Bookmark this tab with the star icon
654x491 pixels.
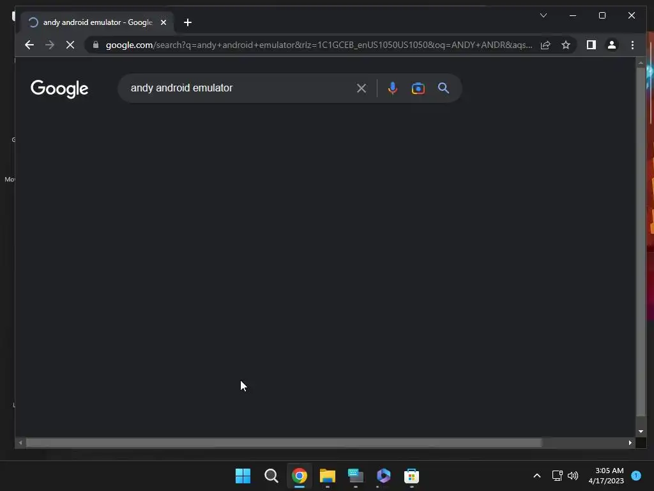coord(566,45)
